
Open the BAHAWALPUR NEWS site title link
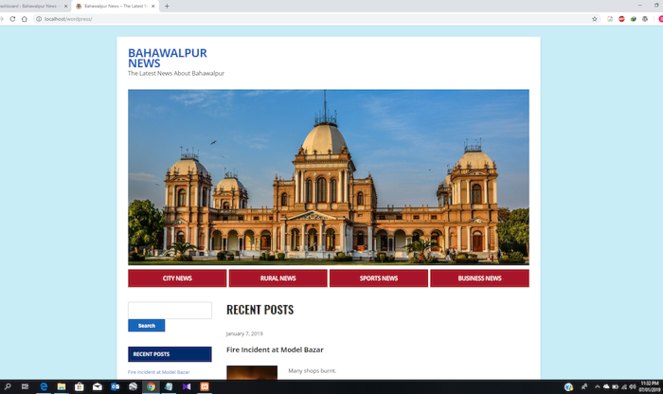pyautogui.click(x=168, y=58)
